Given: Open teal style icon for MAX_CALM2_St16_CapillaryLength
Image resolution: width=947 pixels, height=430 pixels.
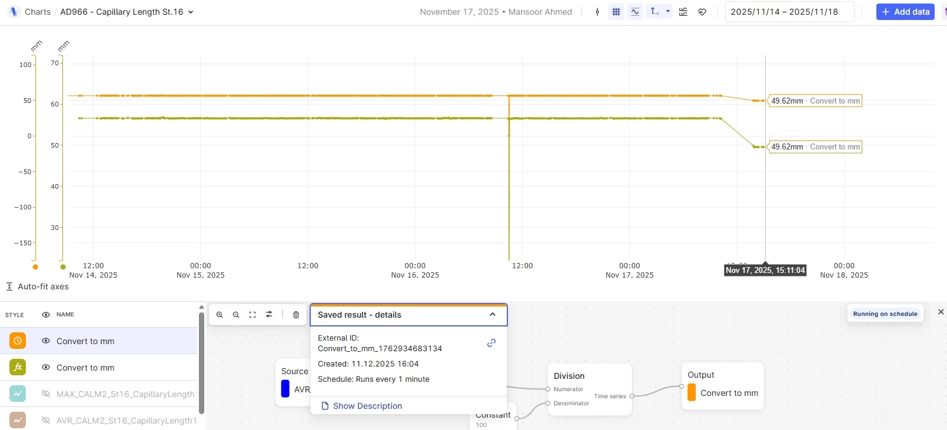Looking at the screenshot, I should pos(18,394).
